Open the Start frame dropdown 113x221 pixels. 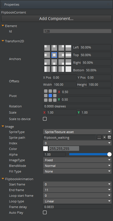[77, 184]
